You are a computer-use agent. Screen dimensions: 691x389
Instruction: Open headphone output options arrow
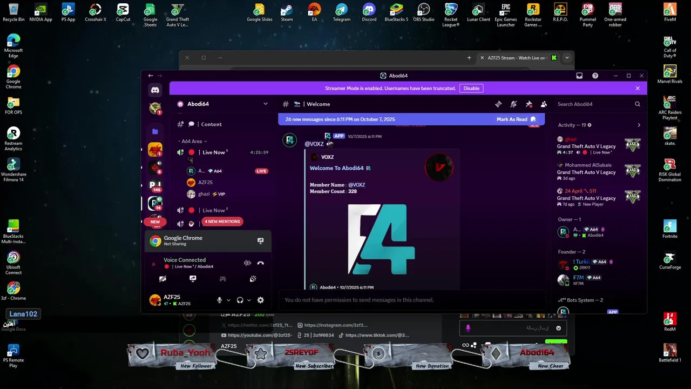click(249, 300)
